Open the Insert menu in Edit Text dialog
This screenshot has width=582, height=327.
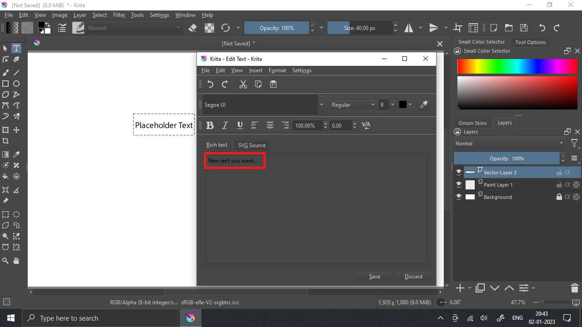tap(256, 70)
